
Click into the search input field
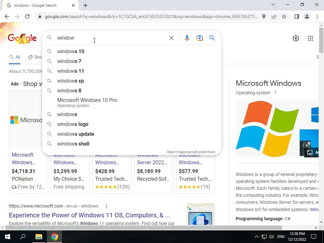click(112, 38)
